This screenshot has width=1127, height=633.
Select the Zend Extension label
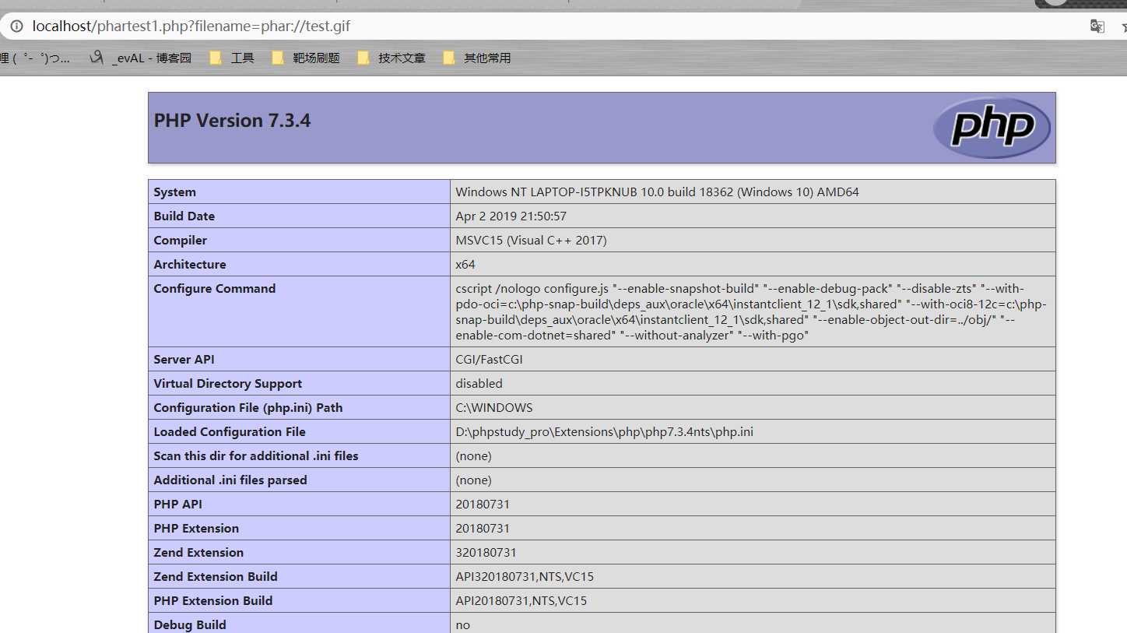(x=198, y=553)
